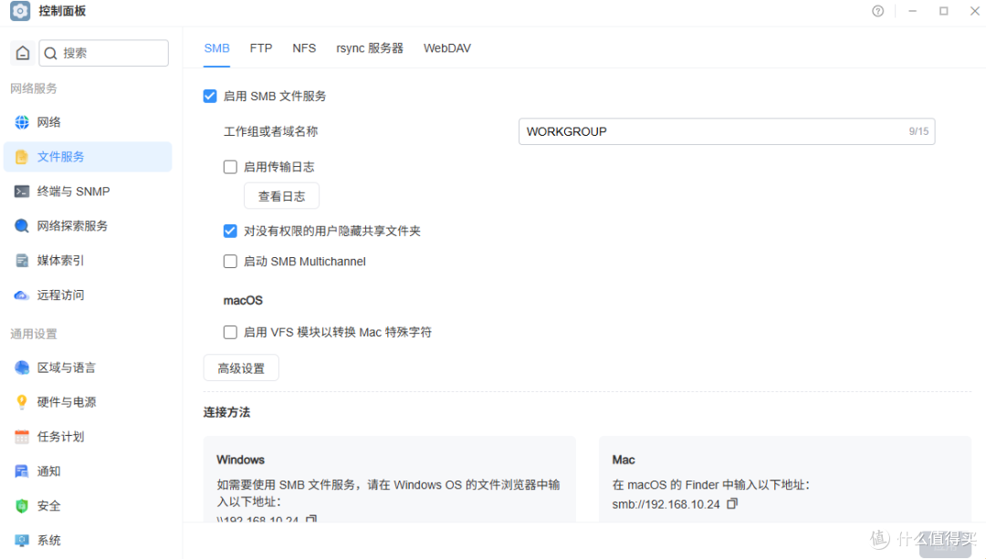Maximize the 控制面板 window
986x559 pixels.
[943, 11]
